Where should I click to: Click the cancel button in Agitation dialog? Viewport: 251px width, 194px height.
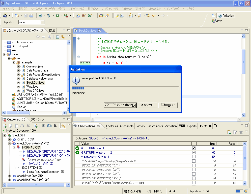147,105
